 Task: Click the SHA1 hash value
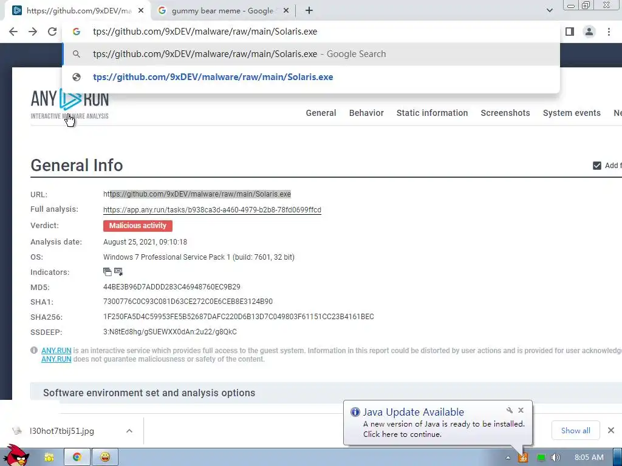[x=188, y=302]
